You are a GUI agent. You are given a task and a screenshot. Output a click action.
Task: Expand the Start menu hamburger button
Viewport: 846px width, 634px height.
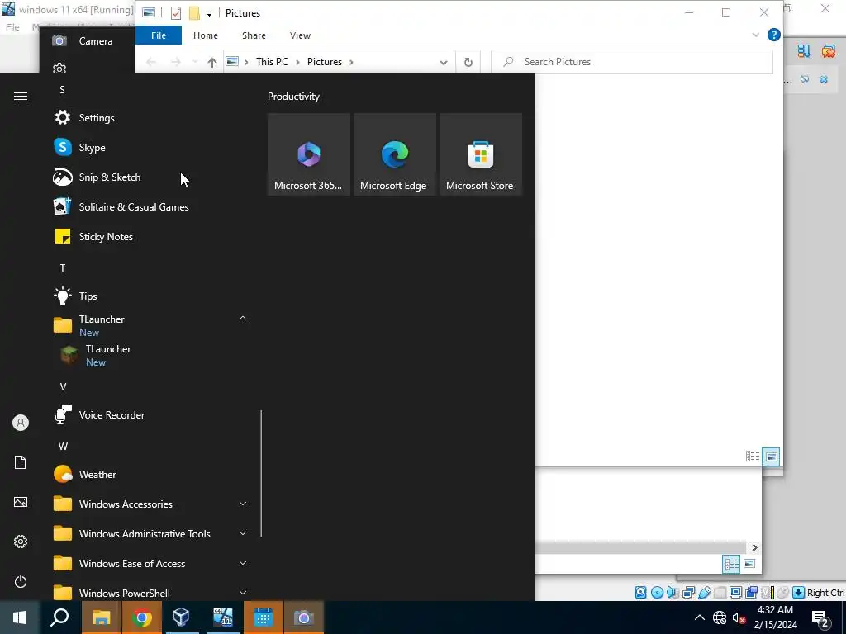21,96
